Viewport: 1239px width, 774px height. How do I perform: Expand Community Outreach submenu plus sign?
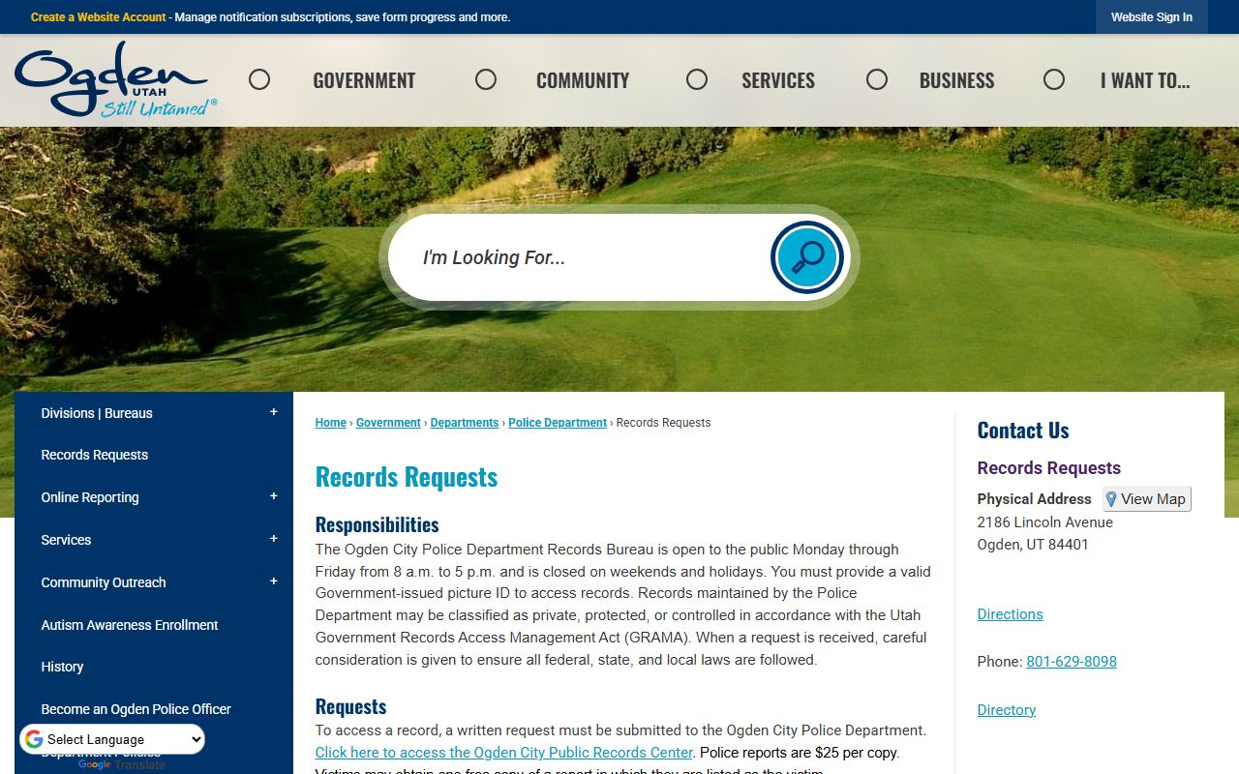pyautogui.click(x=273, y=581)
